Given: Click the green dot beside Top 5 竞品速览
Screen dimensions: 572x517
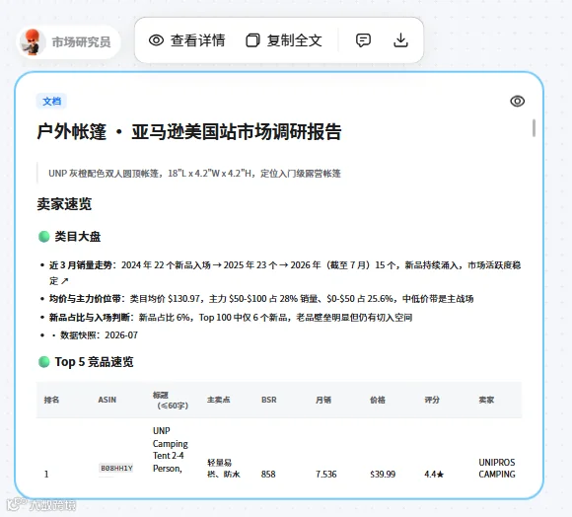Looking at the screenshot, I should pos(43,362).
